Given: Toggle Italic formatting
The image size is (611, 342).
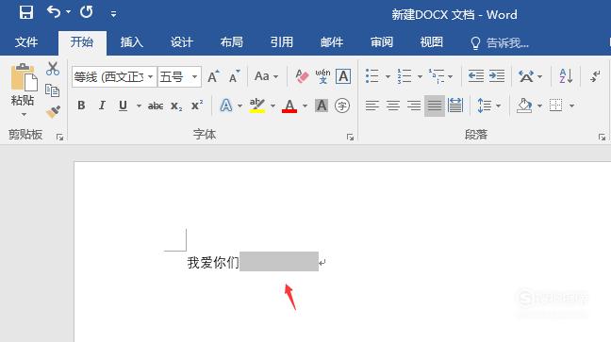Looking at the screenshot, I should (102, 106).
